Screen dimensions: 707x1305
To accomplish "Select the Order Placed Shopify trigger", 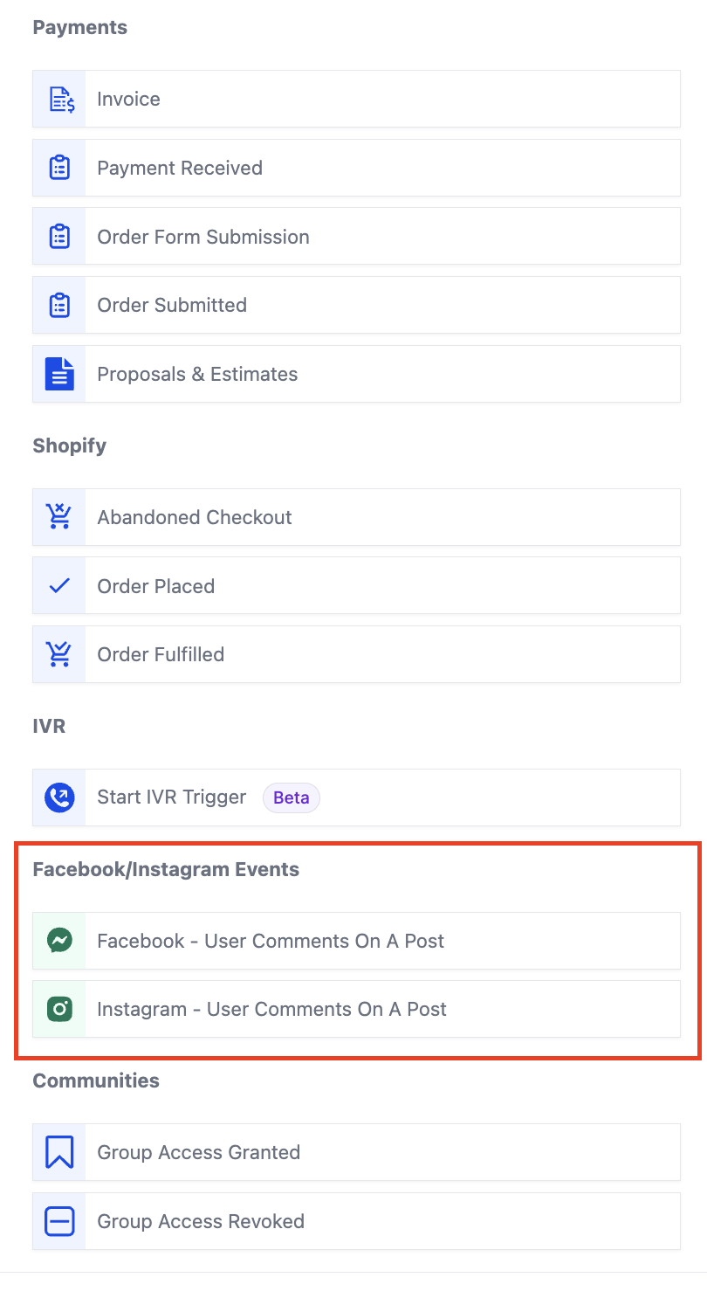I will [x=356, y=586].
